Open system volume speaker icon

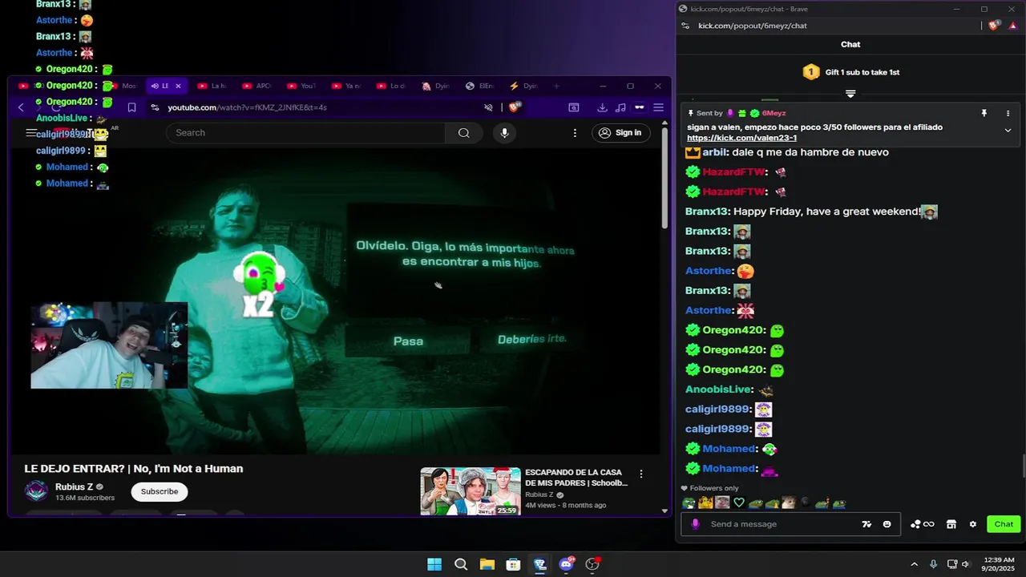tap(965, 564)
